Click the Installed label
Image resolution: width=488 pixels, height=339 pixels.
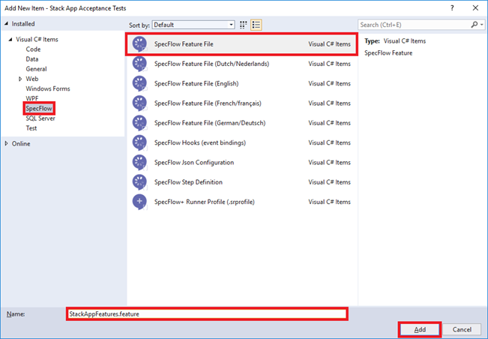tap(23, 24)
